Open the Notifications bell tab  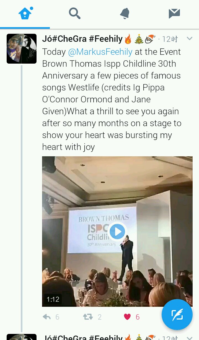click(x=125, y=13)
